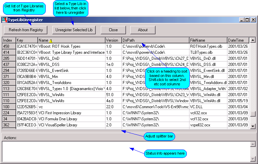This screenshot has width=258, height=164.
Task: Click 'VBoost: Type Library Types and Interface' cell
Action: [x=72, y=52]
